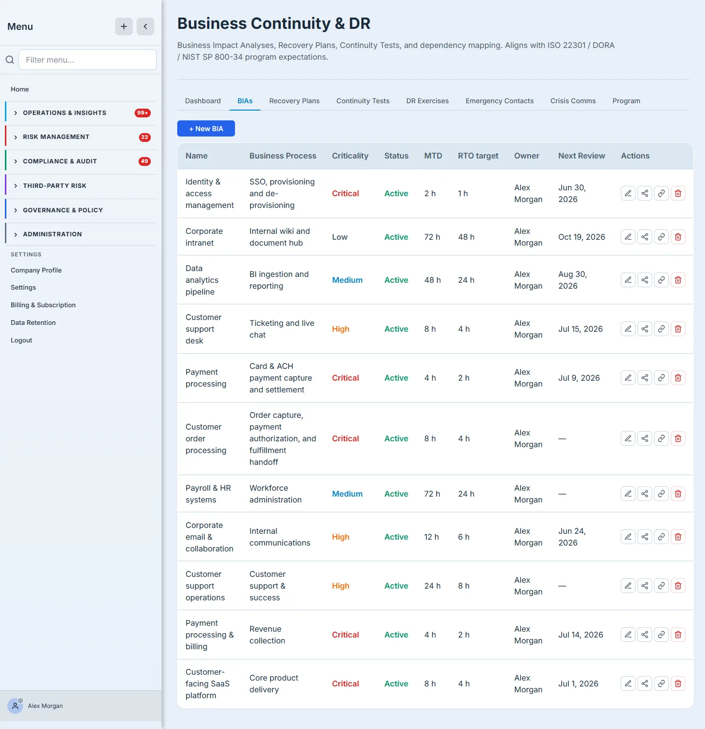
Task: Expand Governance & Policy section
Action: tap(81, 210)
